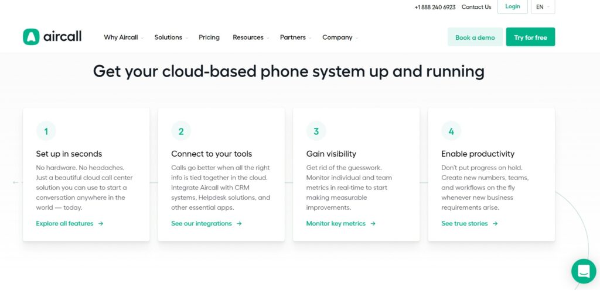This screenshot has width=600, height=291.
Task: Open the Partners menu
Action: 295,37
